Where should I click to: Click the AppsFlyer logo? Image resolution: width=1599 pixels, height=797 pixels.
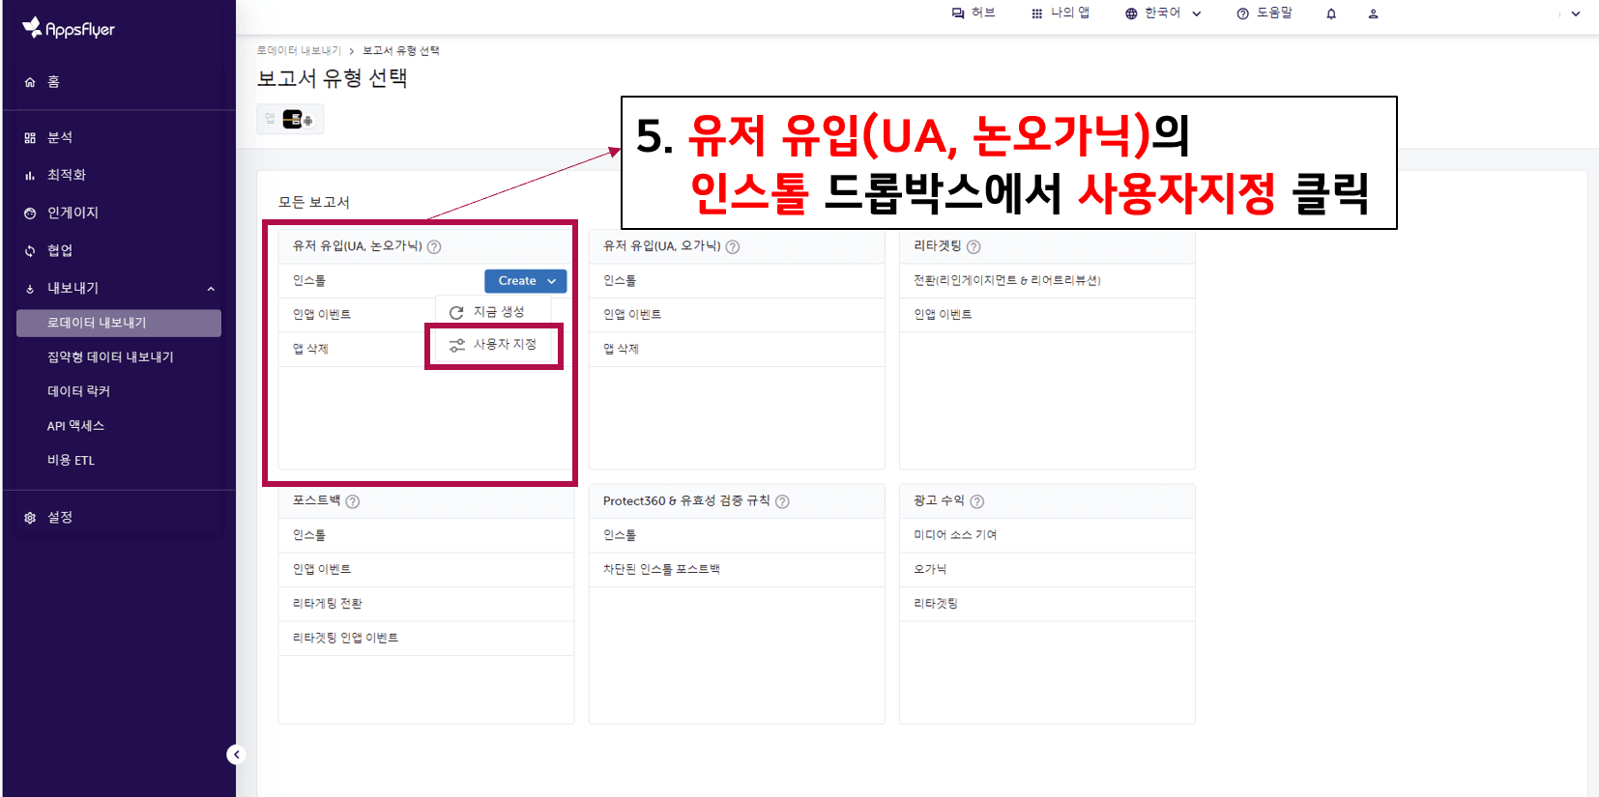click(x=68, y=29)
